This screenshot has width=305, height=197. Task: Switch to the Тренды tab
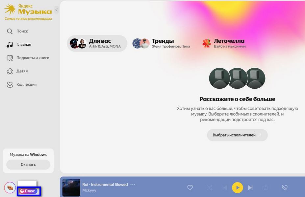(x=161, y=43)
